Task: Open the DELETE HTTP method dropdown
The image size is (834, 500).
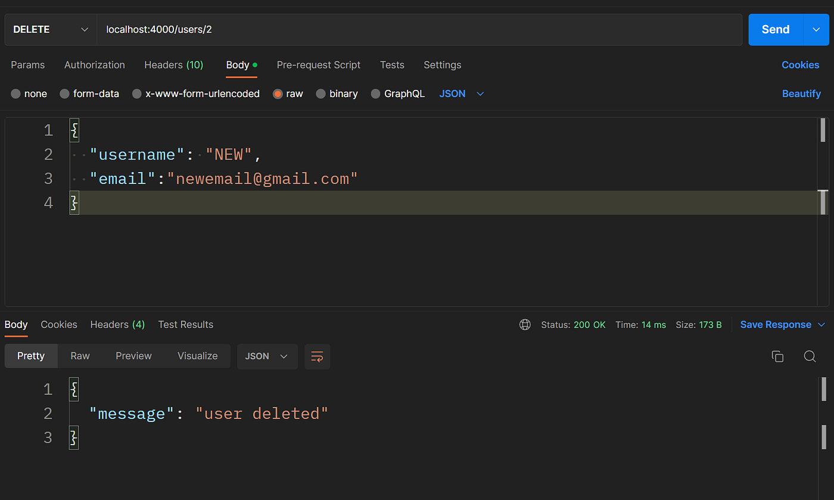Action: pos(51,30)
